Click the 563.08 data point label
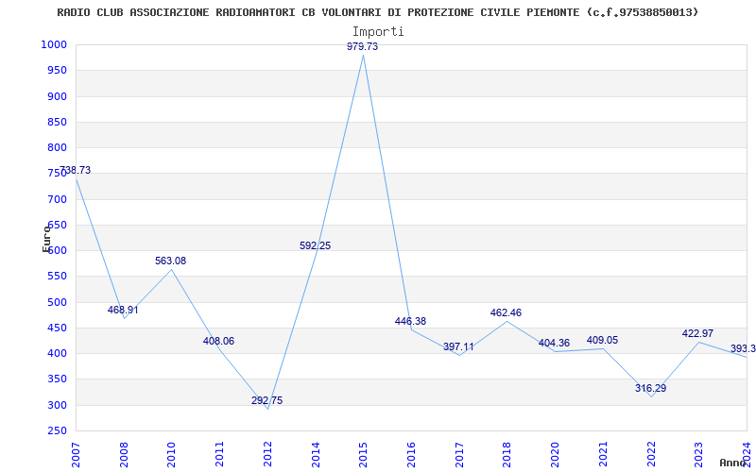 170,261
